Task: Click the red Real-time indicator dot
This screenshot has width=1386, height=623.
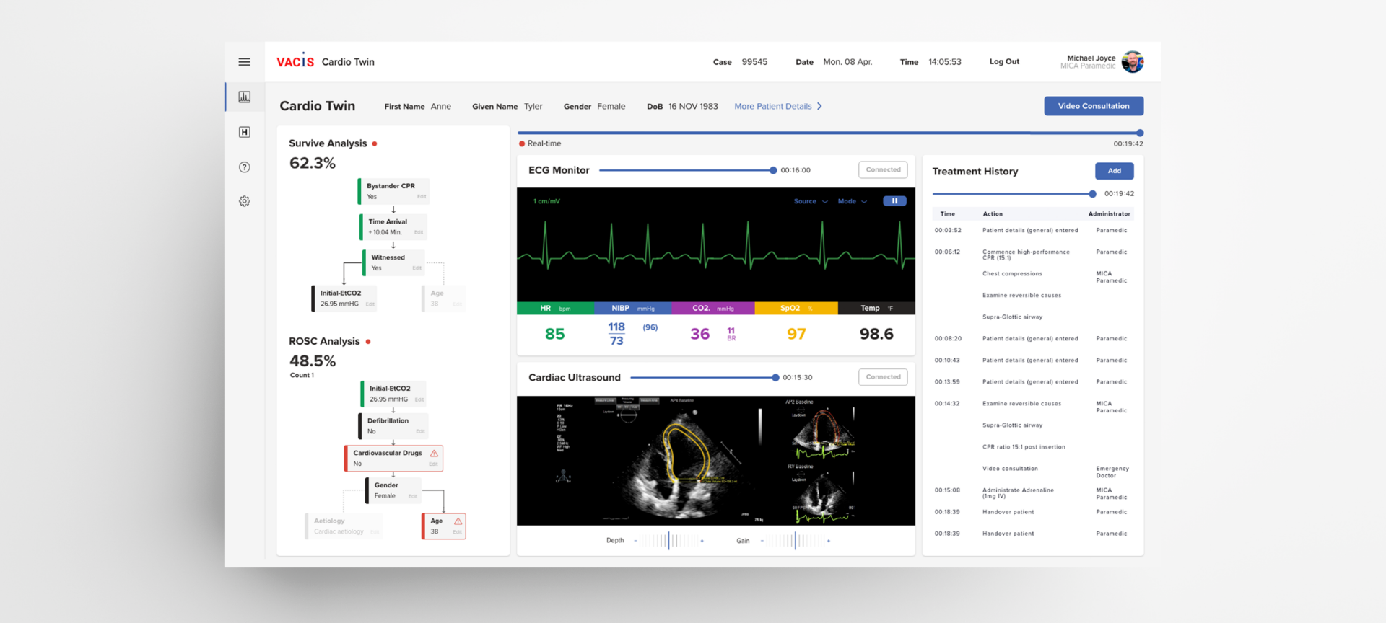Action: (522, 144)
